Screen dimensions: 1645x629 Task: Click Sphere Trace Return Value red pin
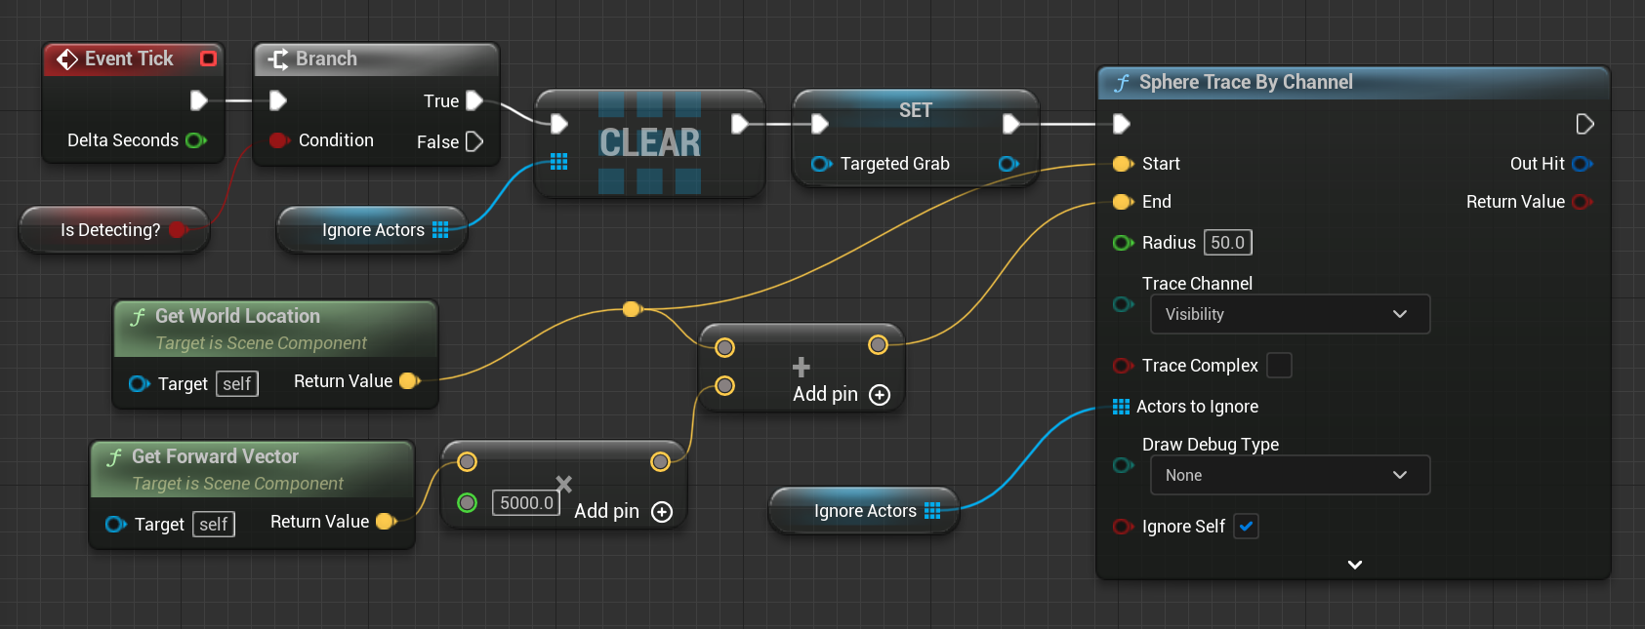[1583, 202]
